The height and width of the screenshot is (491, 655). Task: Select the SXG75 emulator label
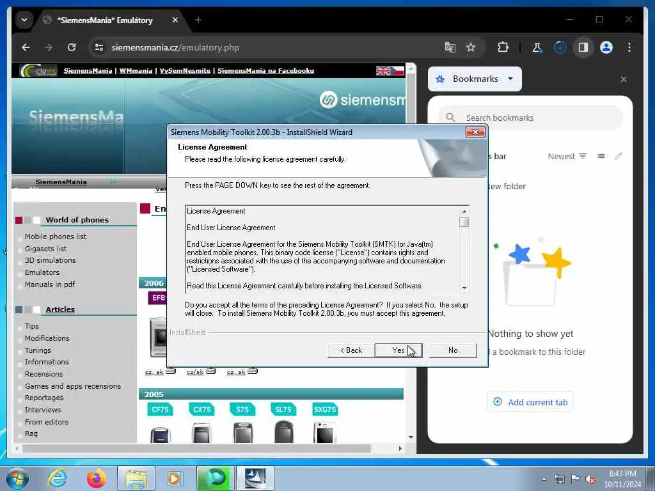pos(324,410)
